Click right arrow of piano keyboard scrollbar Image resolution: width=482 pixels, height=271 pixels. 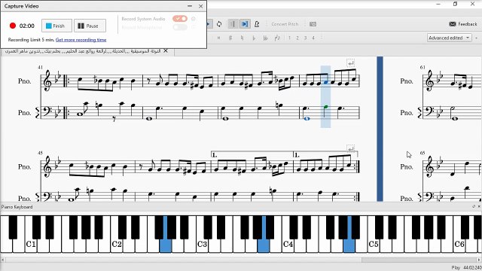(479, 260)
